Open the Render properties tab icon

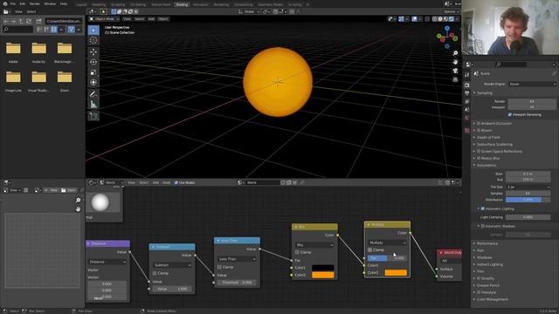(x=467, y=85)
